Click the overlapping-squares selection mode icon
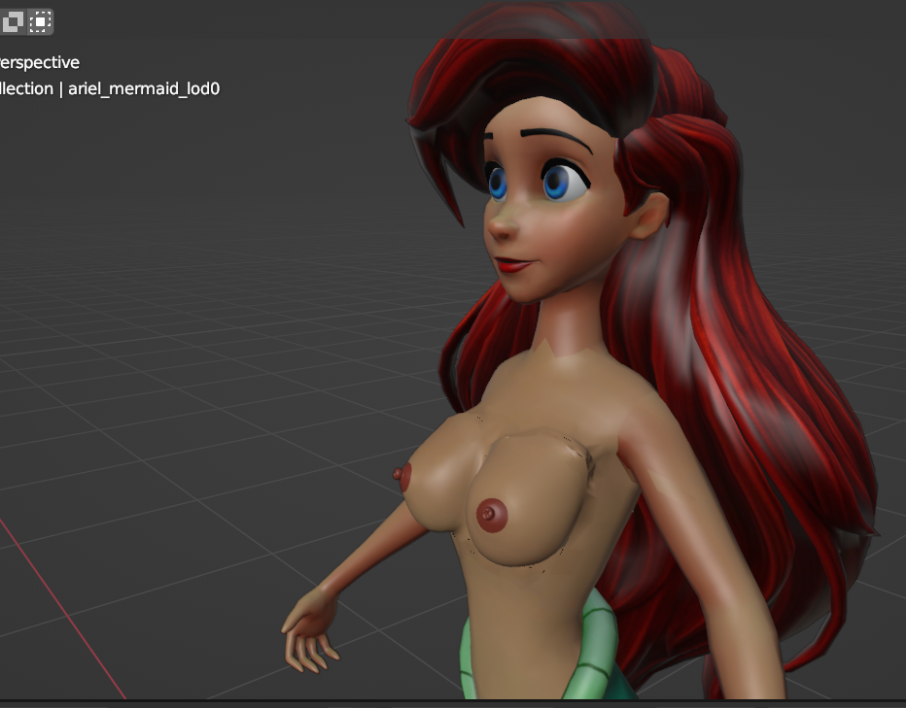906x708 pixels. 13,22
